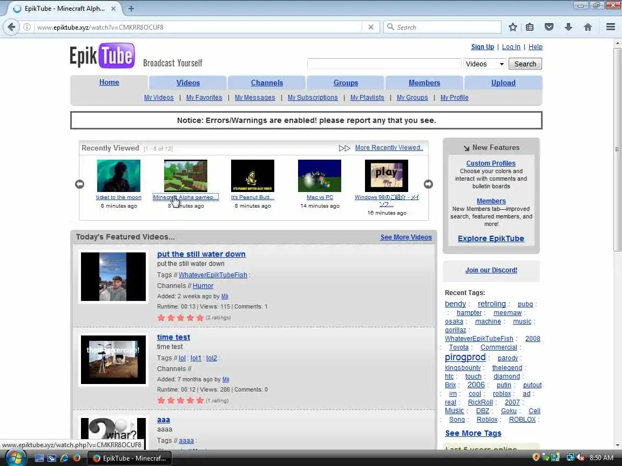
Task: Open the Windows Start orb
Action: [x=15, y=458]
